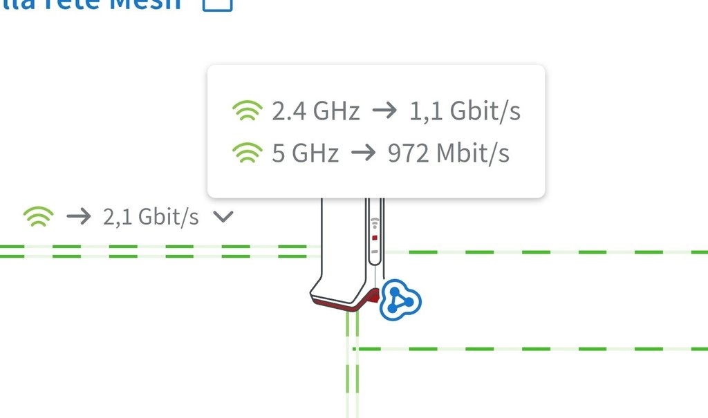Click the 1,1 Gbit/s speed value
The height and width of the screenshot is (418, 708).
click(x=465, y=111)
